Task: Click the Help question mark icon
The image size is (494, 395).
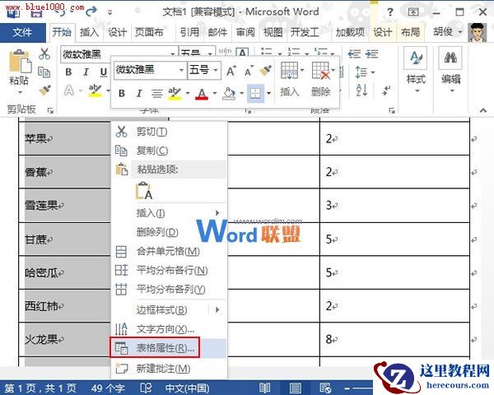Action: click(390, 12)
